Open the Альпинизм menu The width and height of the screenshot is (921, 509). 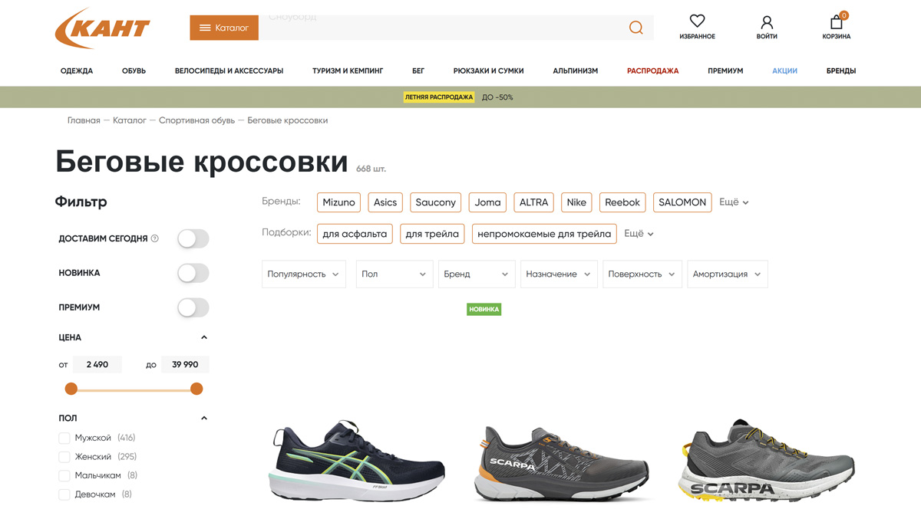[x=575, y=71]
